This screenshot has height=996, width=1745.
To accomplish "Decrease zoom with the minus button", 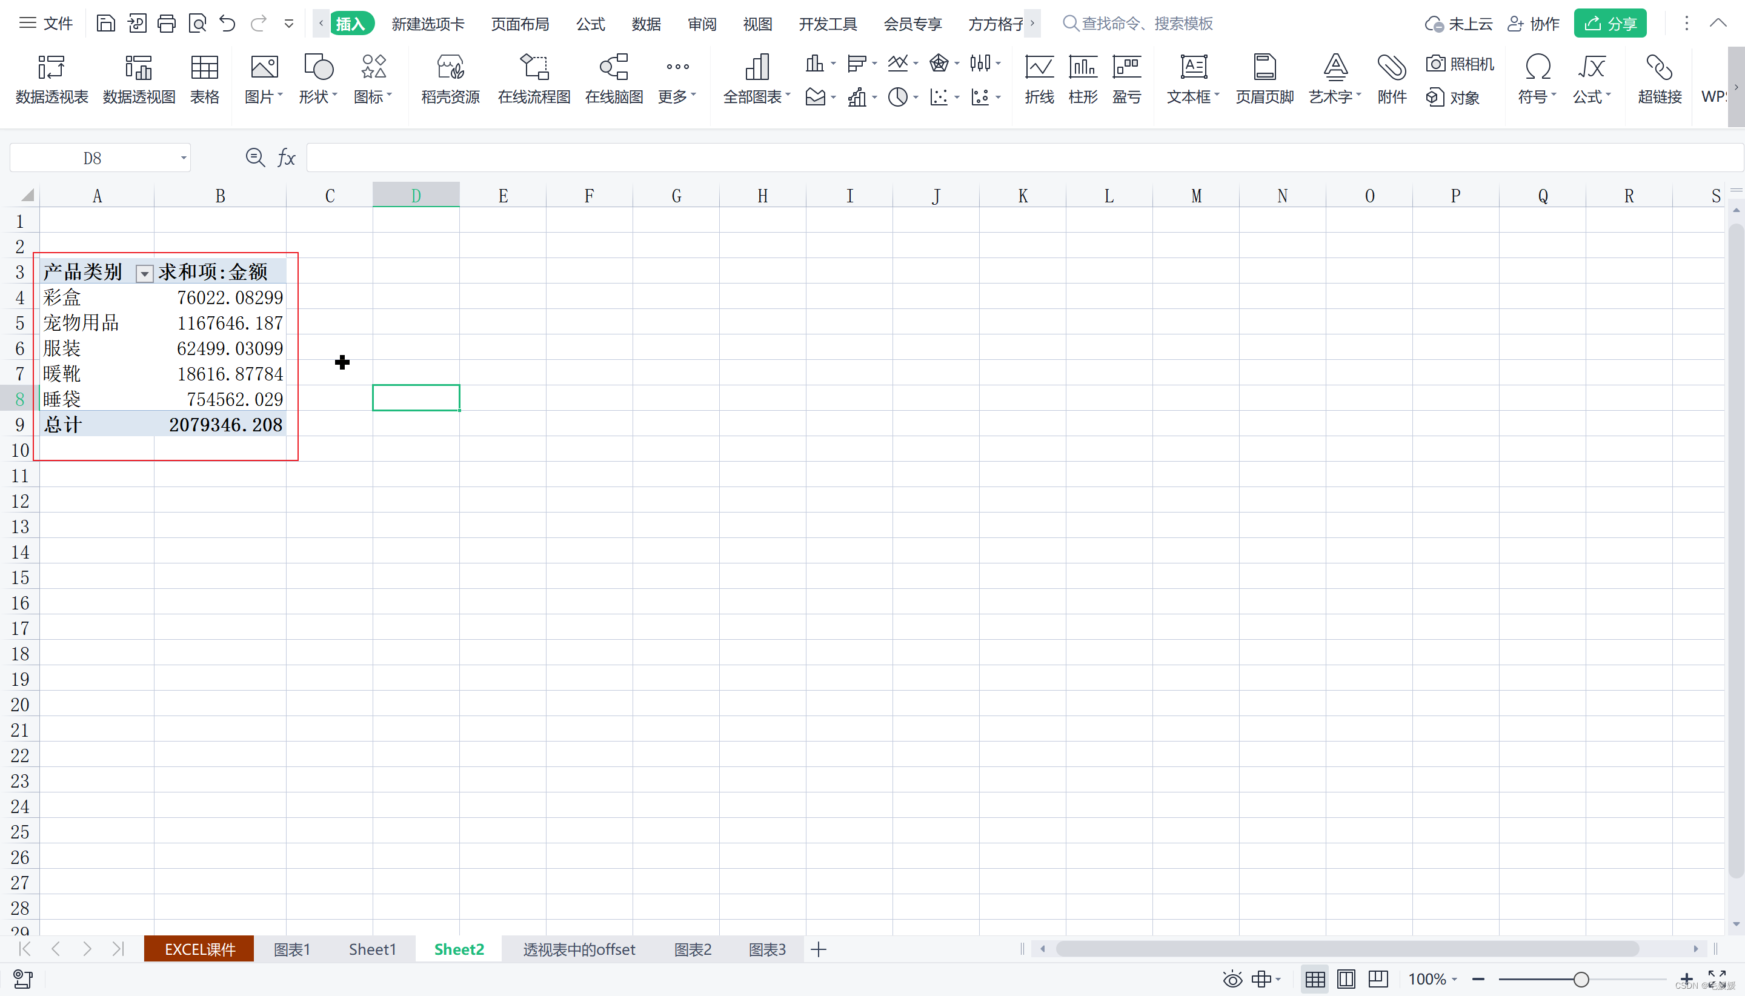I will [x=1478, y=980].
